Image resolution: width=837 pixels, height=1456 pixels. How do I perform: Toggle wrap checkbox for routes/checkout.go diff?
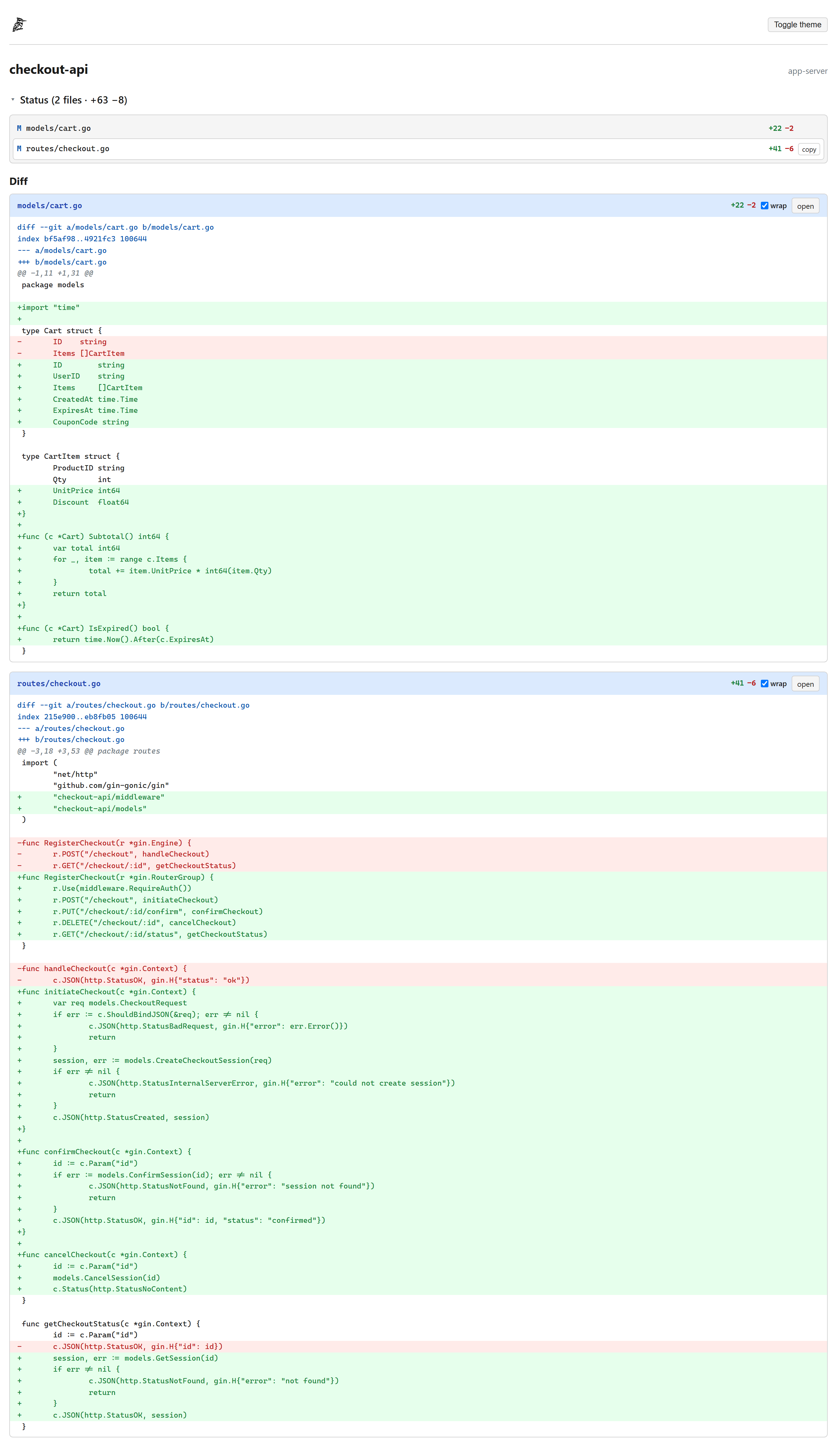(x=764, y=683)
